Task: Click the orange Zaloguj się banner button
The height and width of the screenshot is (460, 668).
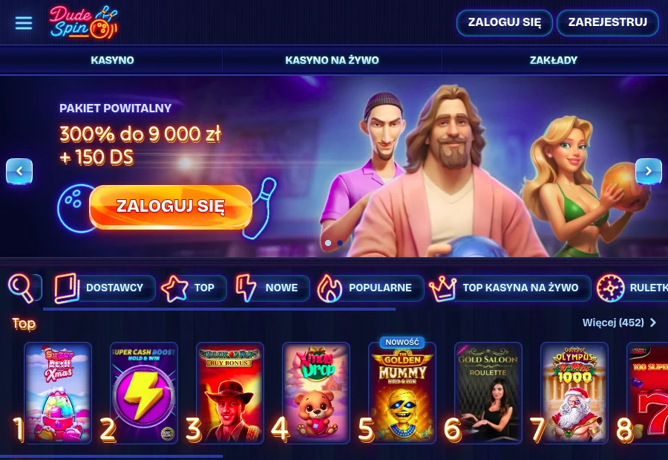Action: point(171,207)
